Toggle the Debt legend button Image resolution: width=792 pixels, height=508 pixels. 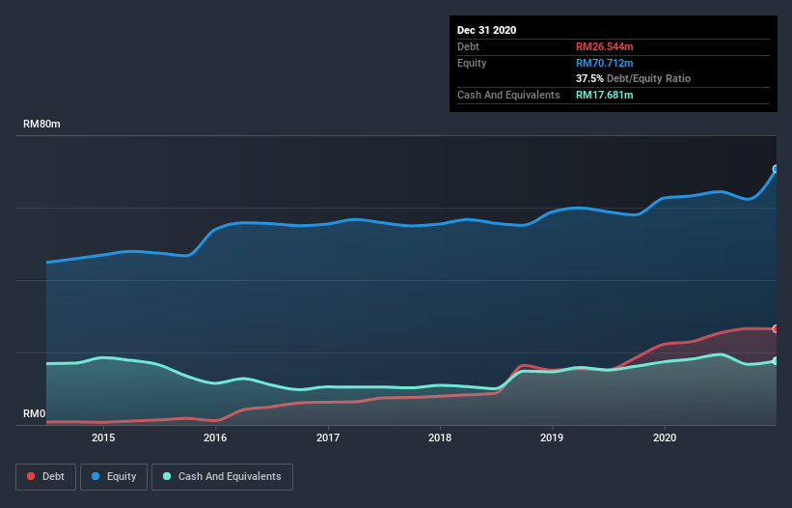click(x=44, y=476)
